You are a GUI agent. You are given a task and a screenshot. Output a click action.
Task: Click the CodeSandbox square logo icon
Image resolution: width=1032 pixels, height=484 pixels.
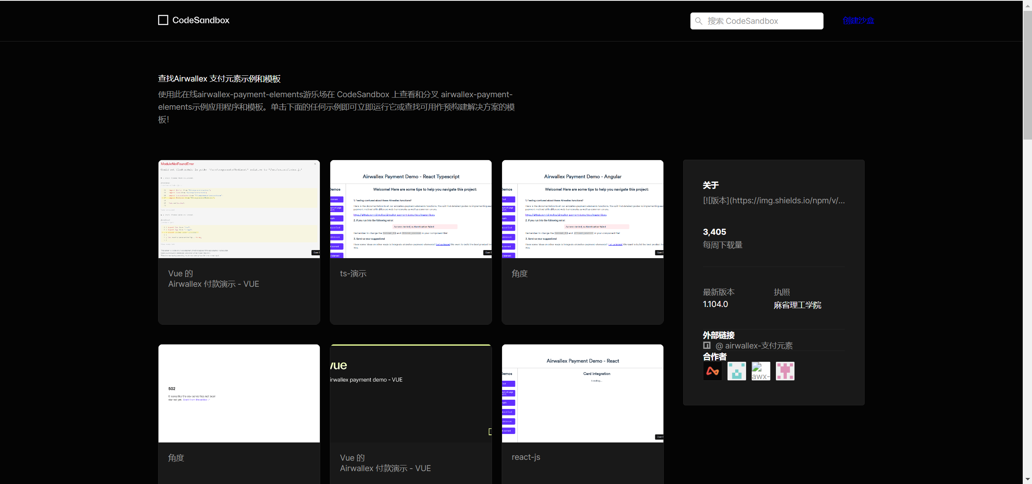pos(163,20)
